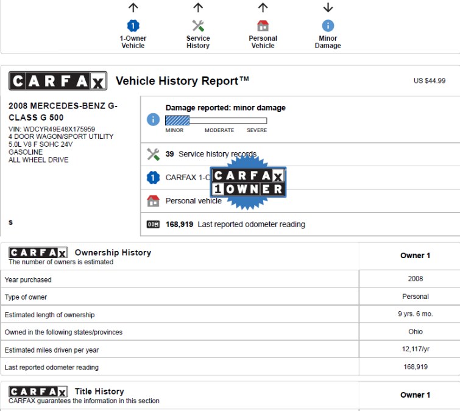Click the Year purchased row label
The height and width of the screenshot is (411, 460).
pyautogui.click(x=28, y=280)
